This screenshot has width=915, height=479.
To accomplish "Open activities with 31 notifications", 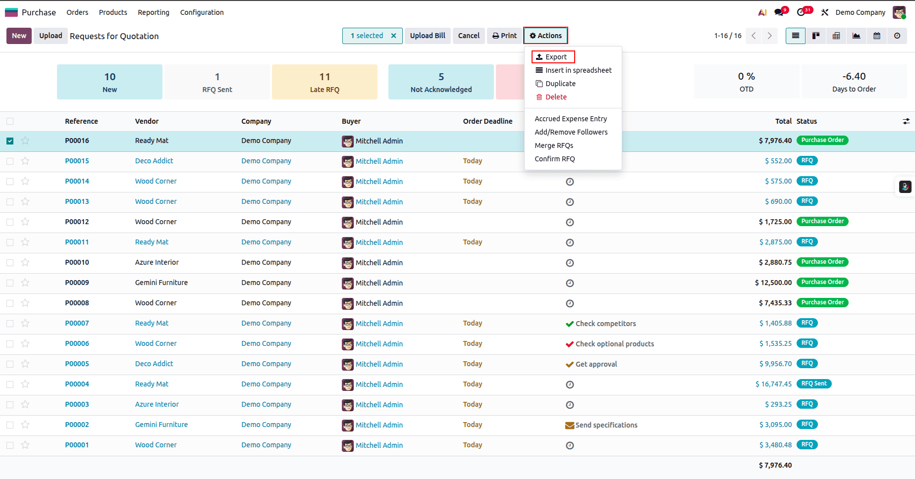I will tap(802, 12).
